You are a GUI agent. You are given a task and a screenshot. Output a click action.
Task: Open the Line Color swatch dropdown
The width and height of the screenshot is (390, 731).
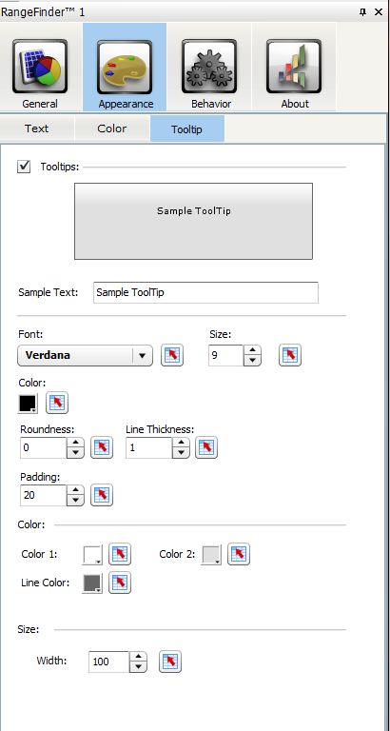click(x=92, y=583)
